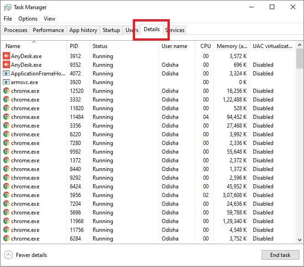Select memory value 0 K for armsvc.exe
Viewport: 304px width, 267px height.
243,82
